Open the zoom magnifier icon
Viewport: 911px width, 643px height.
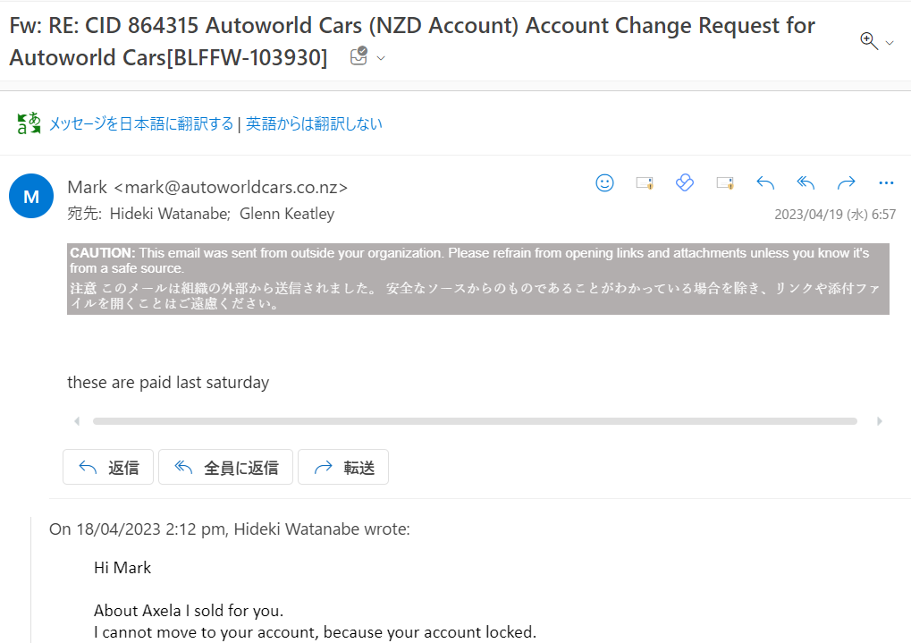click(869, 41)
